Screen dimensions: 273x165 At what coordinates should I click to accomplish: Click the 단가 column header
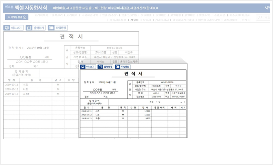click(x=145, y=108)
